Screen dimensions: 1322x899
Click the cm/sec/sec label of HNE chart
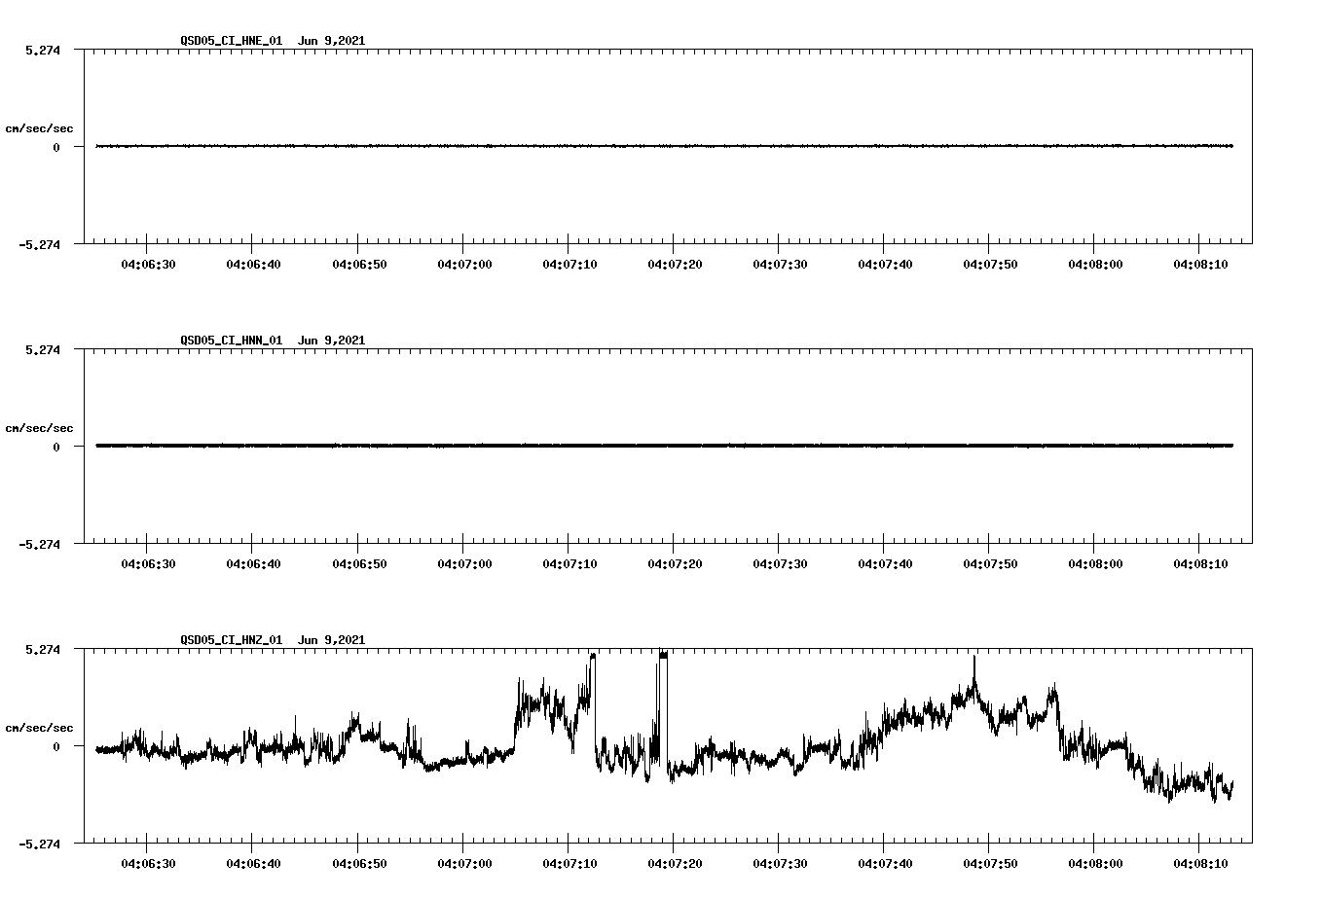(x=39, y=128)
